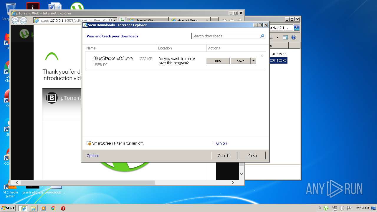377x212 pixels.
Task: Open Help in the Explorer window
Action: tap(293, 37)
